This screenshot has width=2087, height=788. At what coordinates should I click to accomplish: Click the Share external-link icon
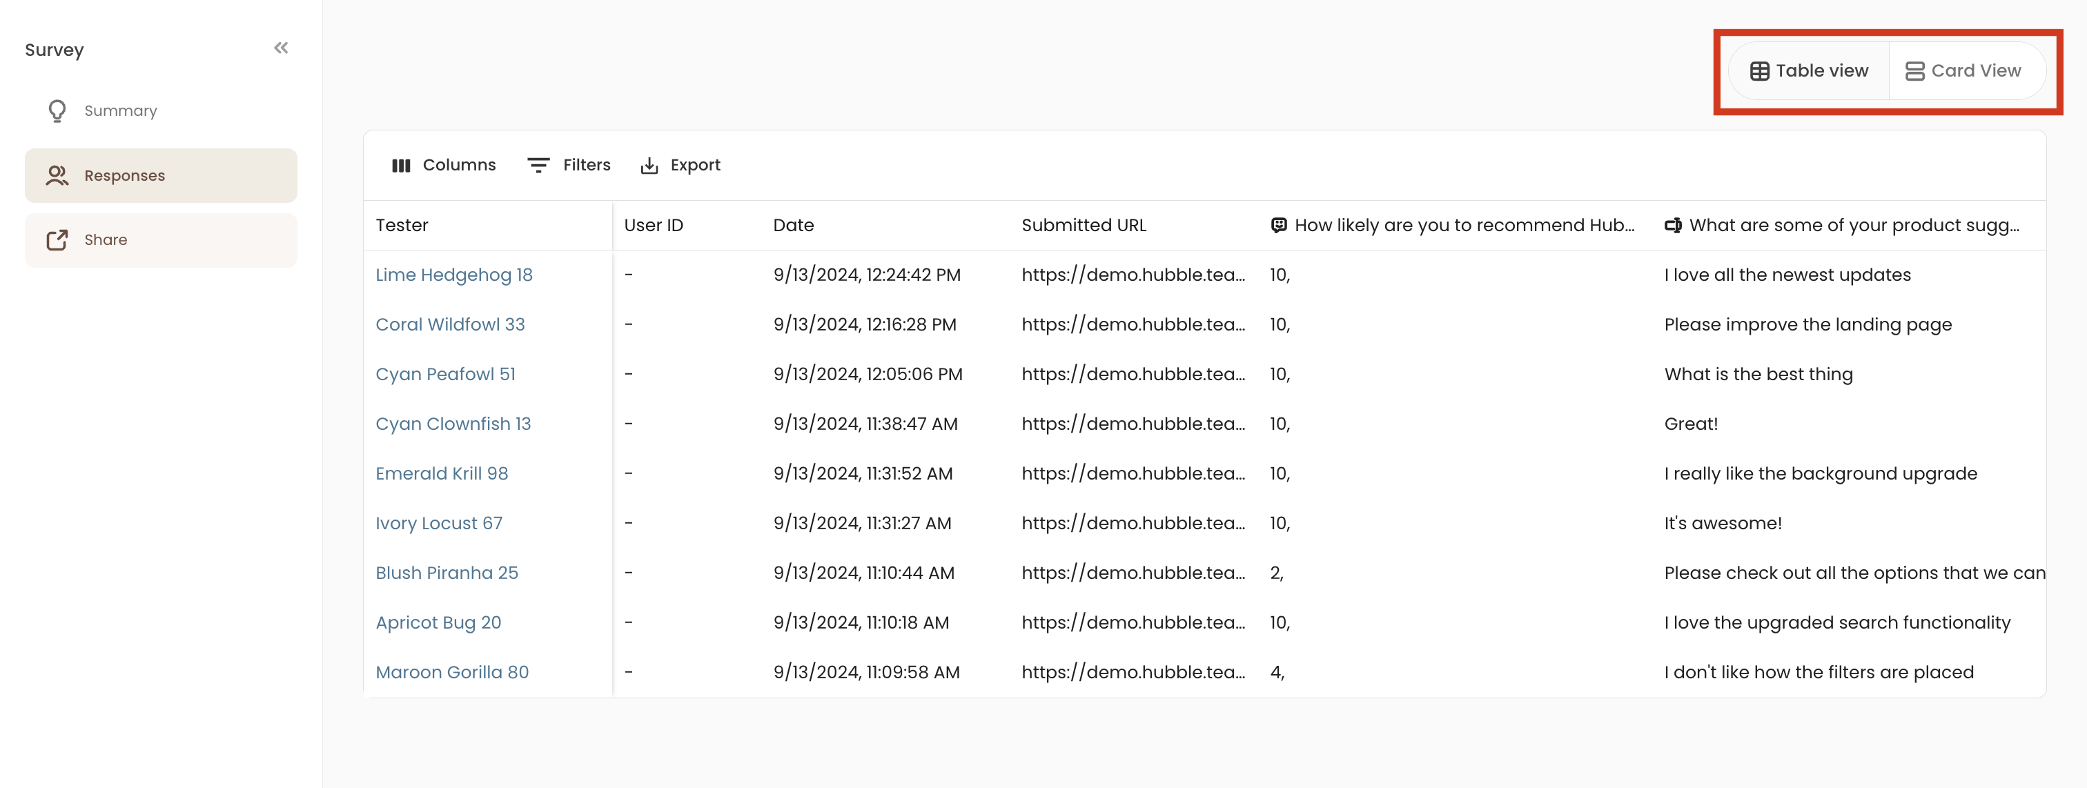[x=57, y=239]
